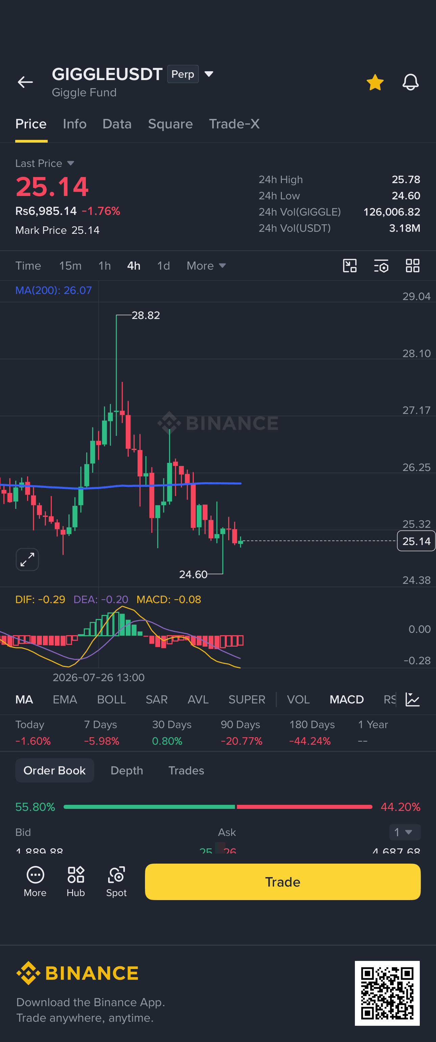Image resolution: width=436 pixels, height=1042 pixels.
Task: Open the Last Price dropdown
Action: (x=45, y=163)
